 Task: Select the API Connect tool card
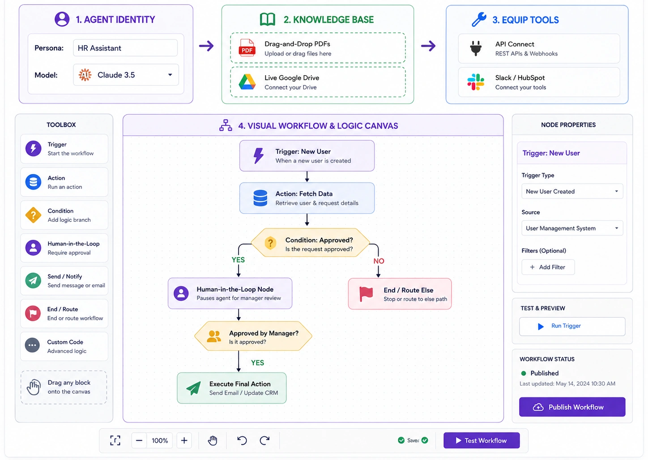[x=539, y=48]
